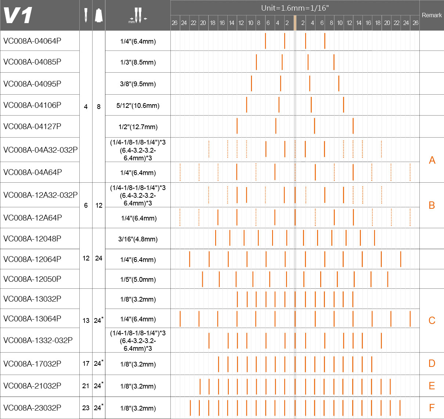Select the single needle icon in the header
The width and height of the screenshot is (444, 419).
click(86, 15)
